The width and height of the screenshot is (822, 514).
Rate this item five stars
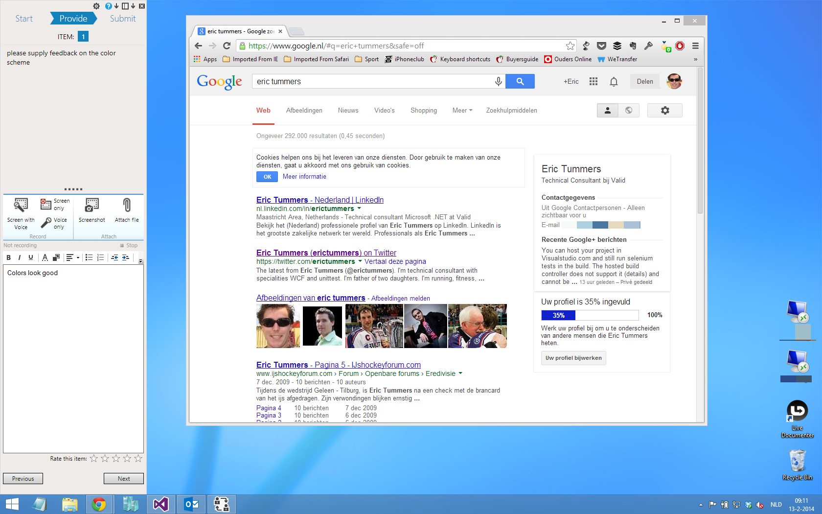pos(138,459)
